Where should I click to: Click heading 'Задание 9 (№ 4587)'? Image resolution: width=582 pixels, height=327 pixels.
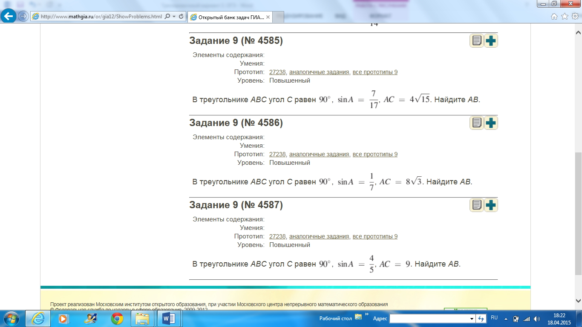pyautogui.click(x=236, y=205)
